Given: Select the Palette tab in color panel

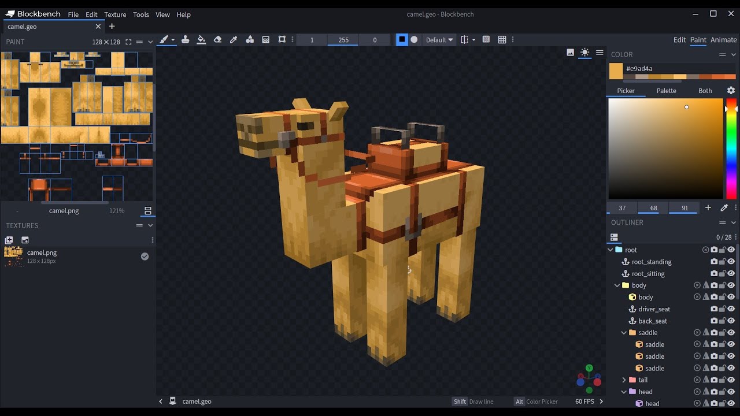Looking at the screenshot, I should click(667, 91).
